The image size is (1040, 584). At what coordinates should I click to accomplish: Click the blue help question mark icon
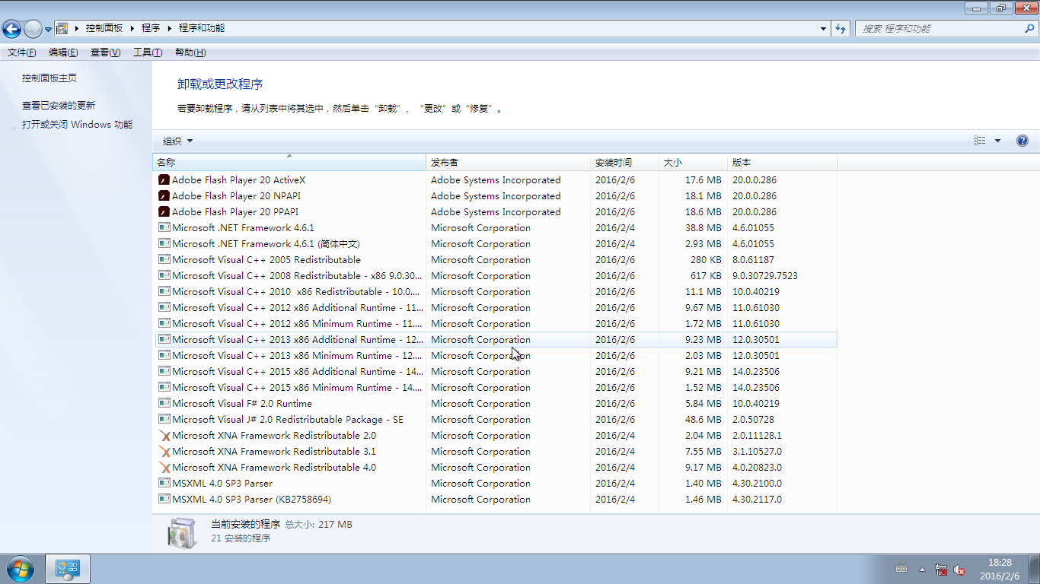click(x=1022, y=141)
